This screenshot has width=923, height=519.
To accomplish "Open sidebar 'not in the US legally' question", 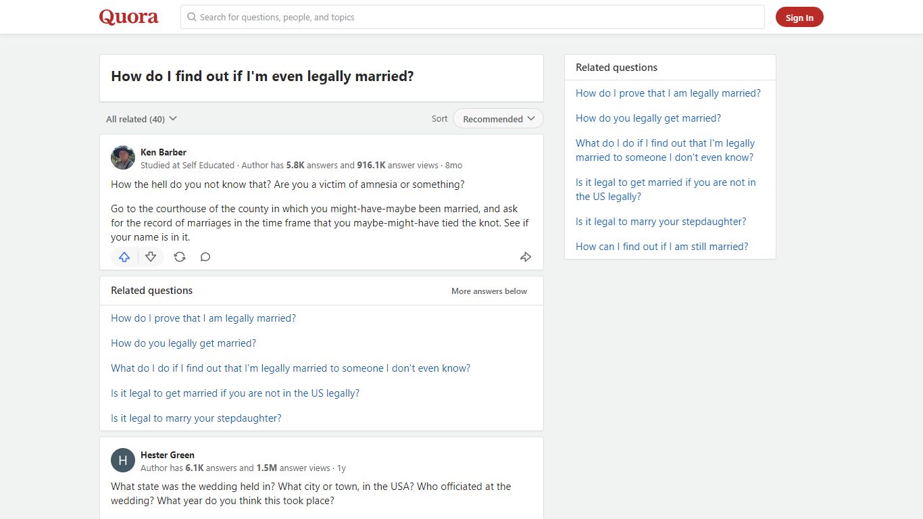I will 666,189.
